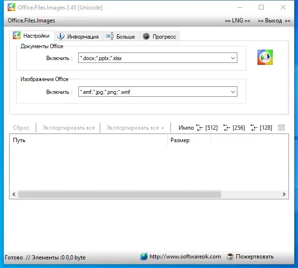Click the Сброс button
The image size is (298, 268).
click(21, 128)
